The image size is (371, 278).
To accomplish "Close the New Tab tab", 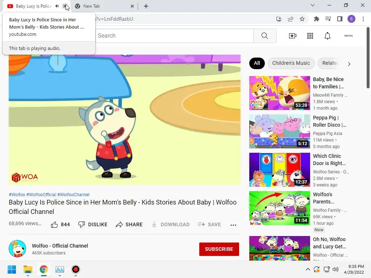I will pyautogui.click(x=132, y=6).
